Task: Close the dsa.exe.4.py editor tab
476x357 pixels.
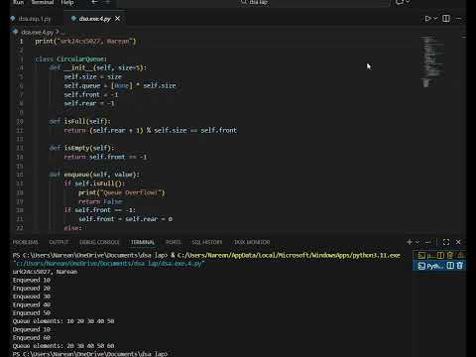Action: tap(118, 19)
